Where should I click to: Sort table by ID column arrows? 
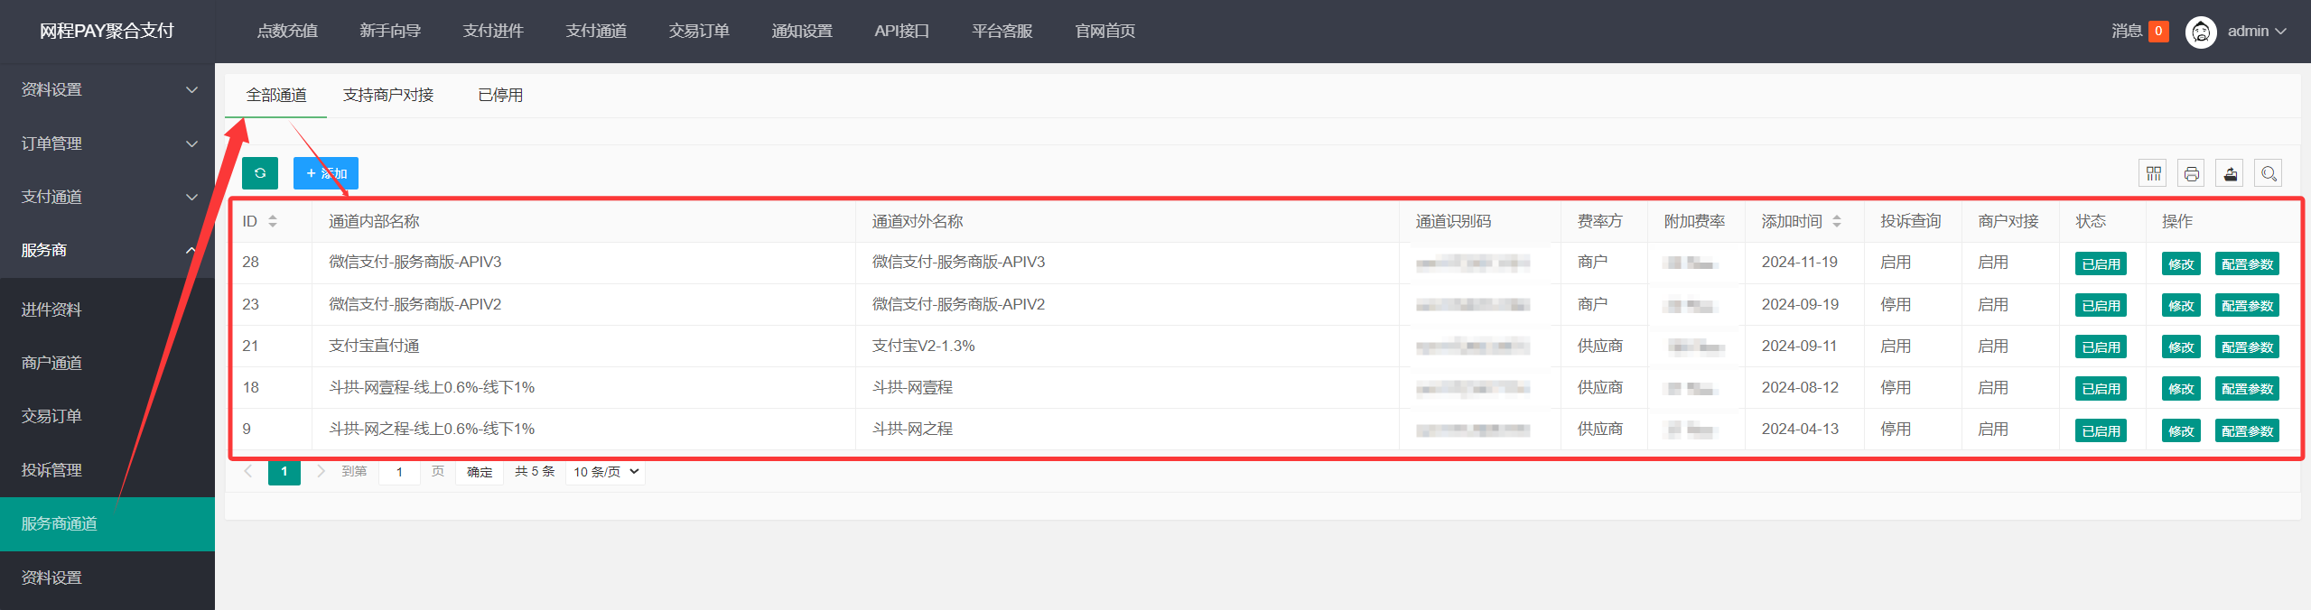click(273, 221)
